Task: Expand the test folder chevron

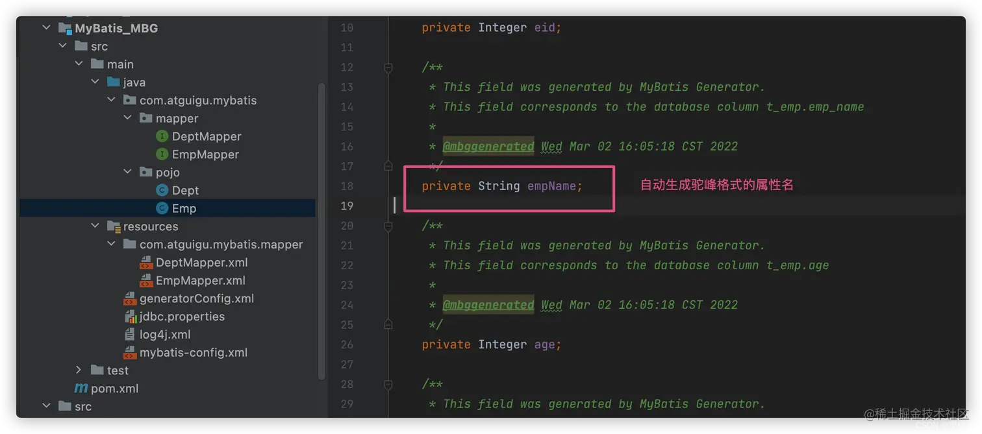Action: [79, 370]
